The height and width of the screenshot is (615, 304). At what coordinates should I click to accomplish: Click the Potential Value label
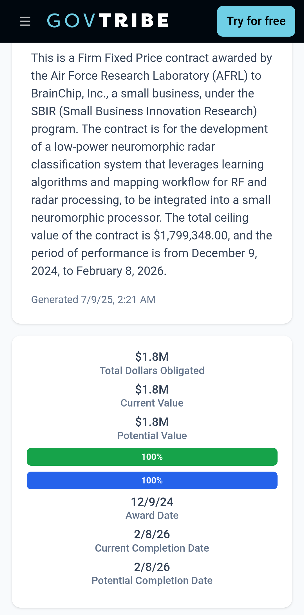152,436
